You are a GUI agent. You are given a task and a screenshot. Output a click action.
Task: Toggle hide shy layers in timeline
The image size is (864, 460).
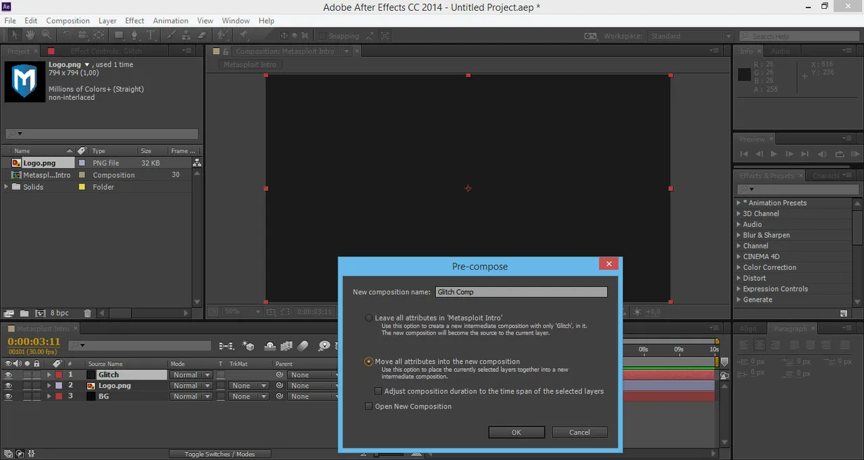tap(270, 346)
